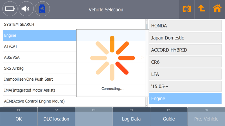Screen dimensions: 225x126
Task: Open DLC location with F2
Action: [x=56, y=117]
